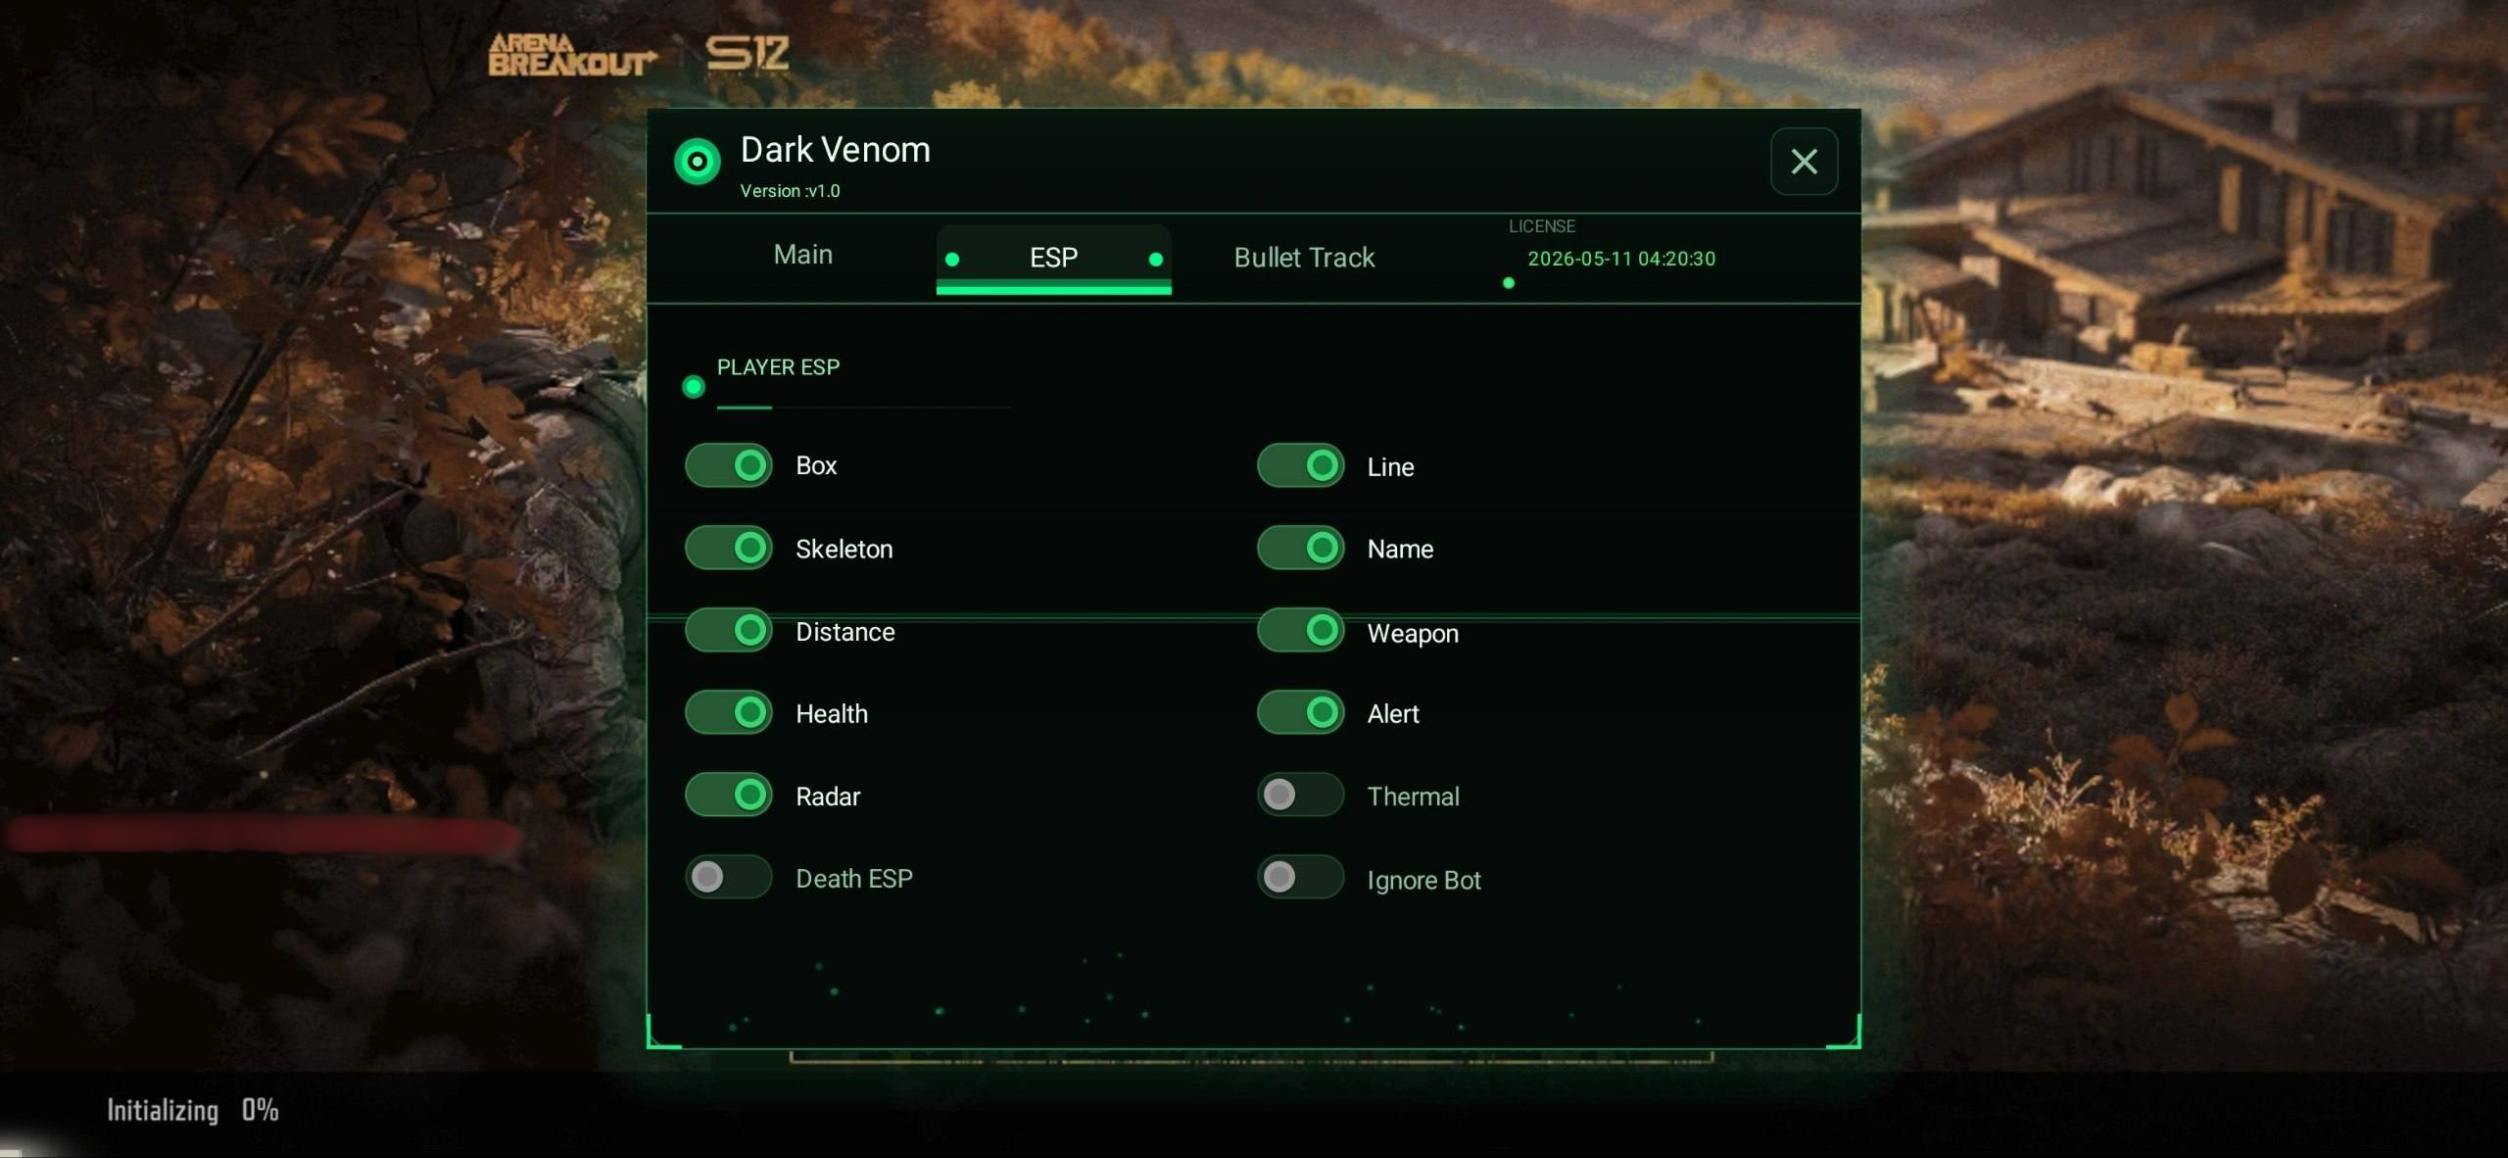Turn off the Line toggle
Viewport: 2508px width, 1158px height.
[x=1301, y=465]
